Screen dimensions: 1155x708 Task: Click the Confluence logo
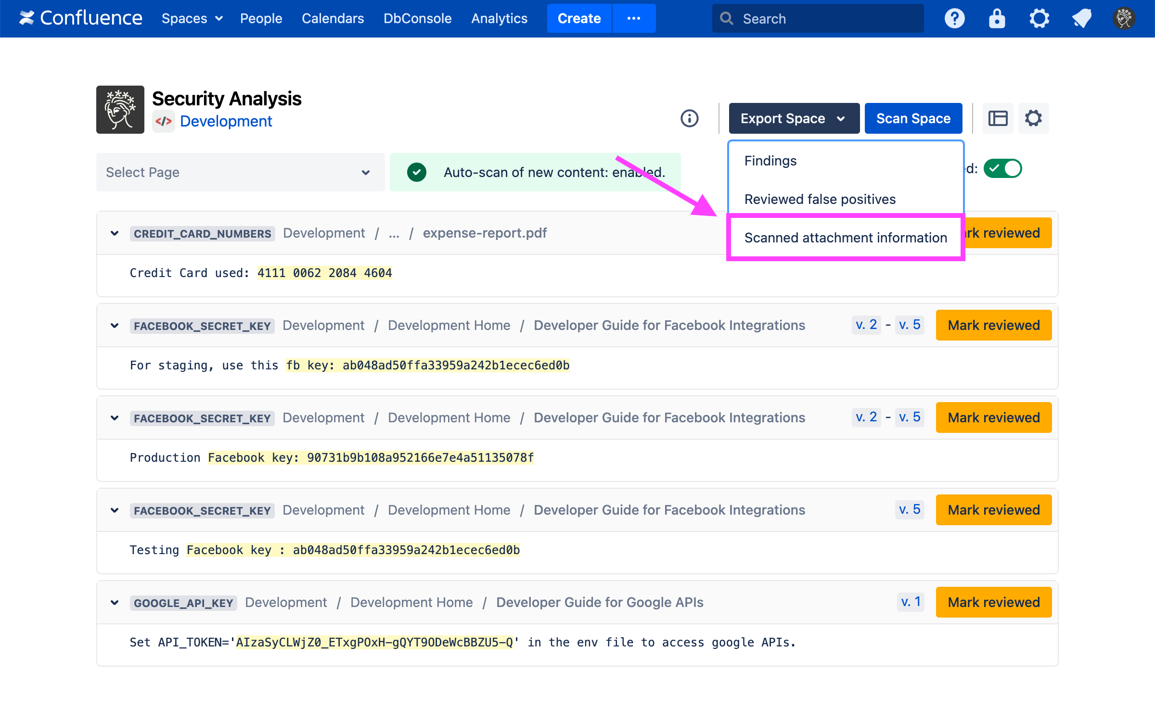coord(81,18)
